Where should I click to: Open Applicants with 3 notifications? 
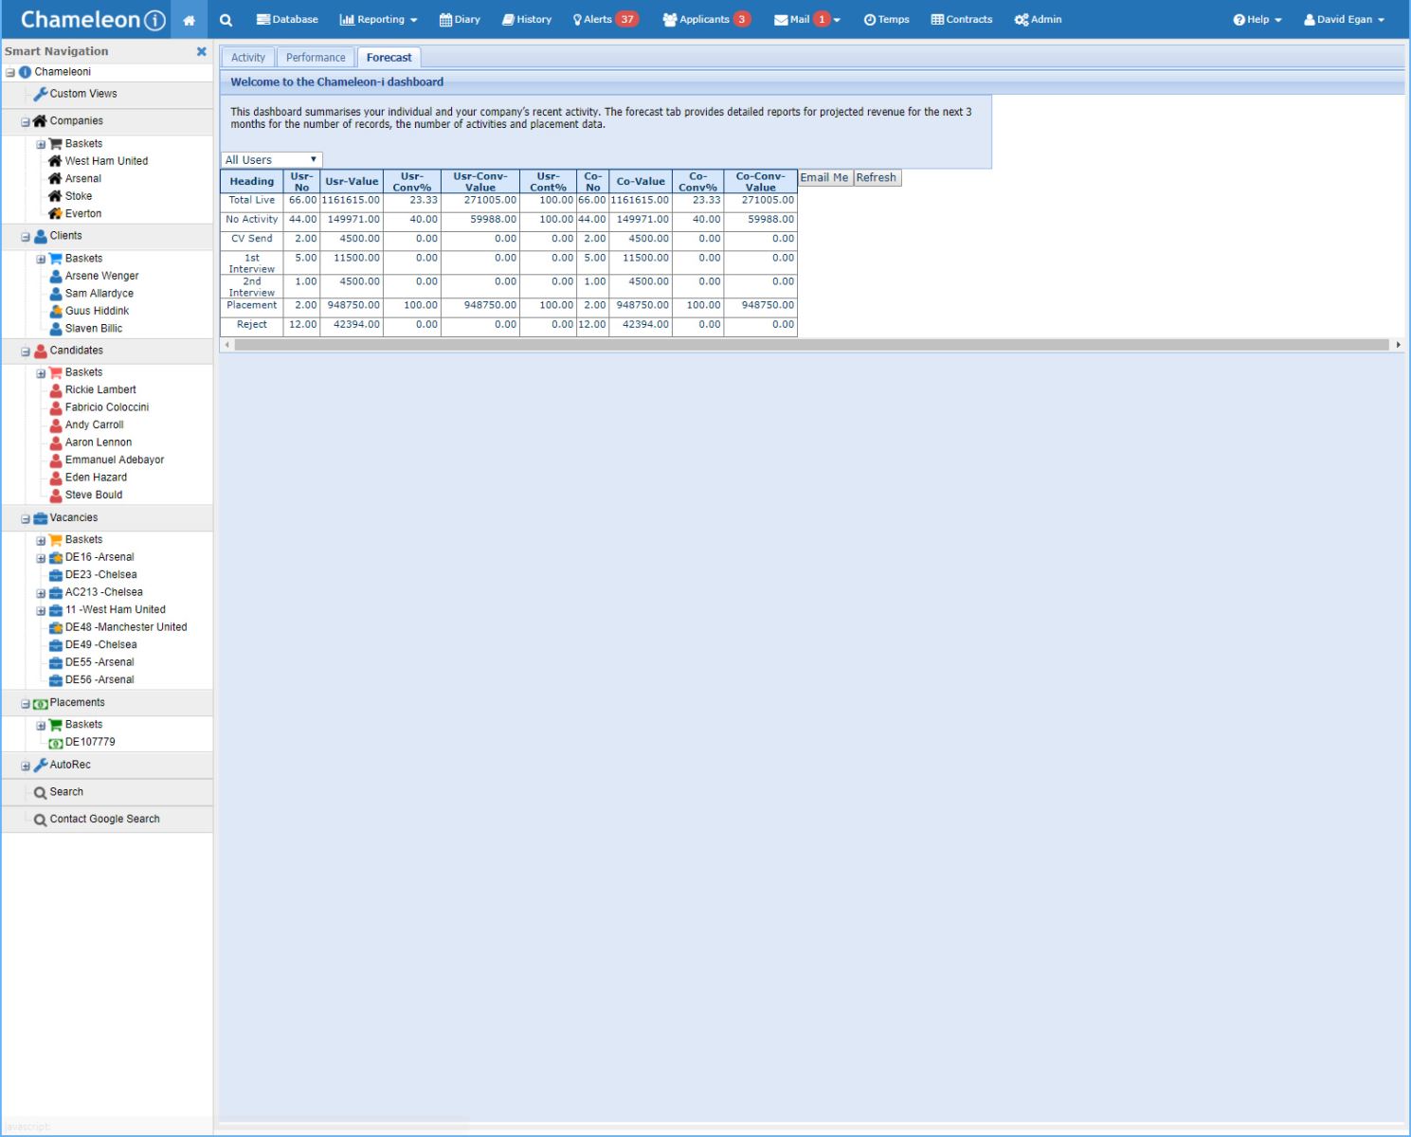point(707,19)
